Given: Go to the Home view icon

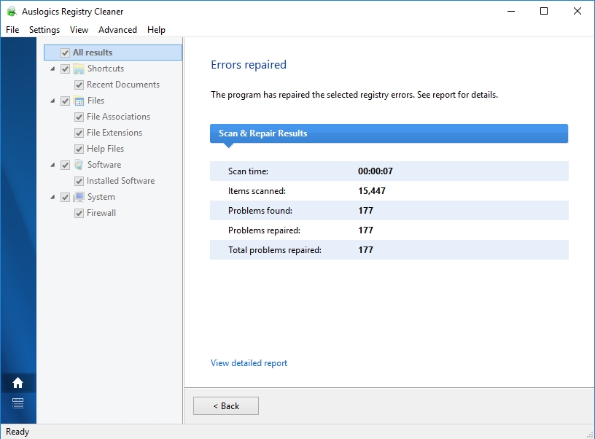Looking at the screenshot, I should (17, 383).
